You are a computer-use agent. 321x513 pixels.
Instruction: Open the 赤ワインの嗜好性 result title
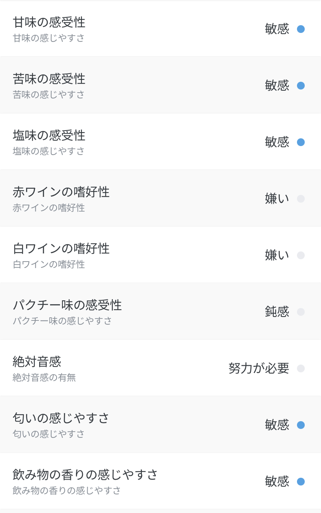(x=61, y=192)
